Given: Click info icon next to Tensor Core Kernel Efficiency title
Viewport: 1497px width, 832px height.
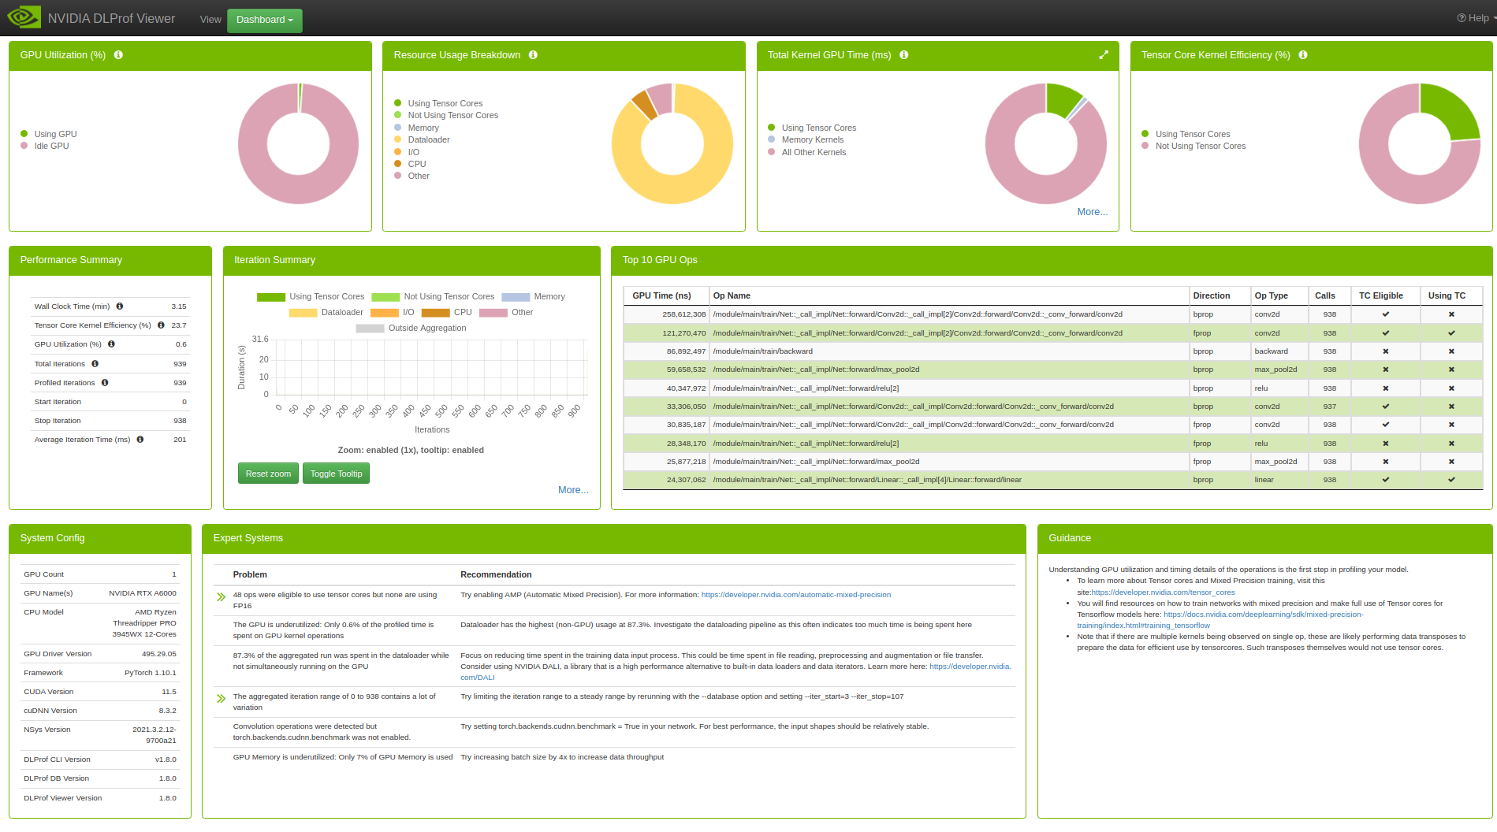Looking at the screenshot, I should (1303, 55).
